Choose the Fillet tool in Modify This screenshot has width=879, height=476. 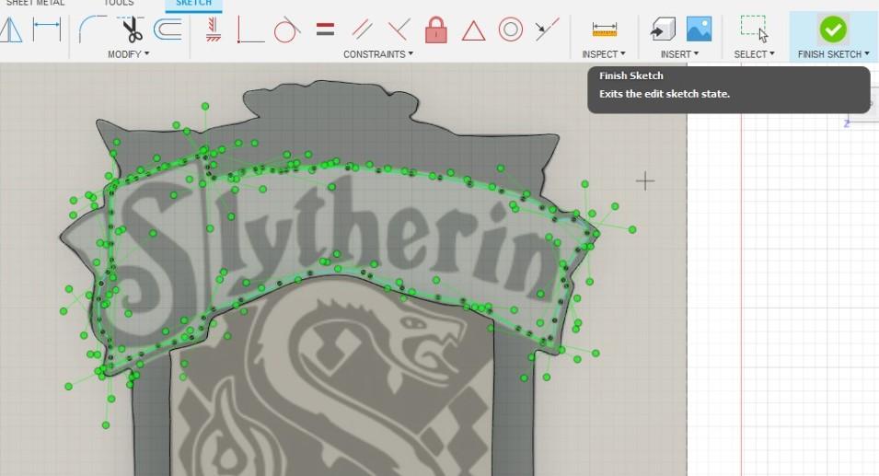tap(92, 29)
